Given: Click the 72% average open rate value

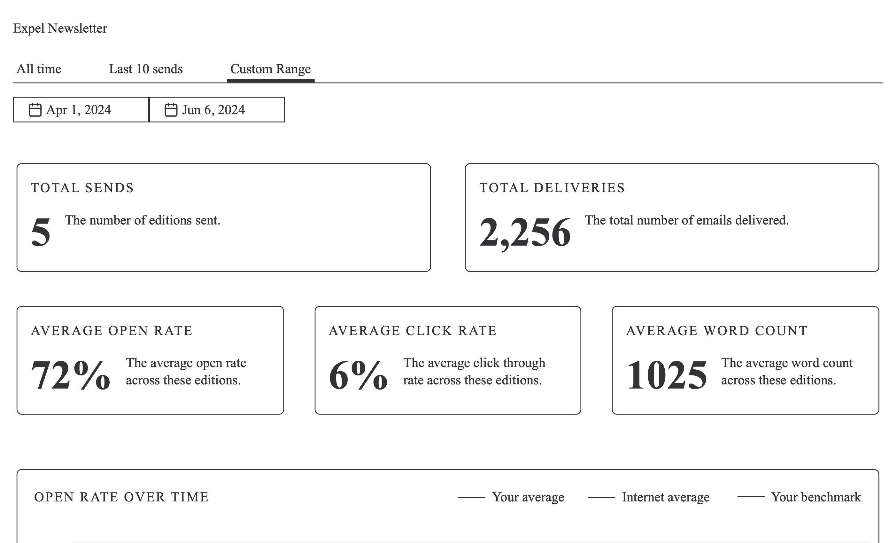Looking at the screenshot, I should [x=71, y=375].
